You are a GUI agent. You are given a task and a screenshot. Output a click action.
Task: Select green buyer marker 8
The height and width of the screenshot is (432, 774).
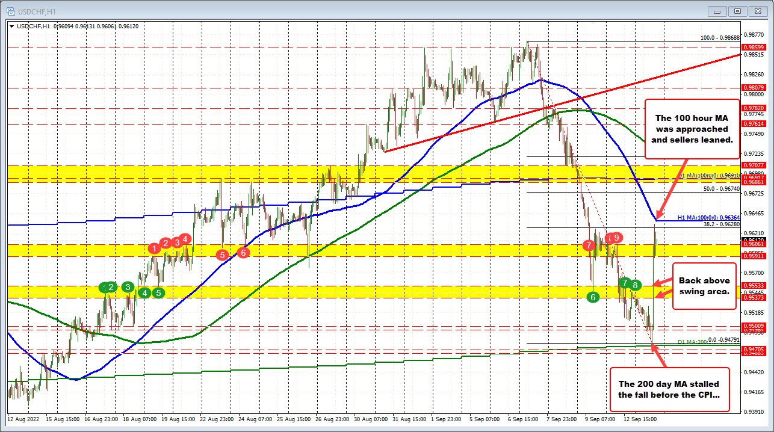[x=635, y=285]
